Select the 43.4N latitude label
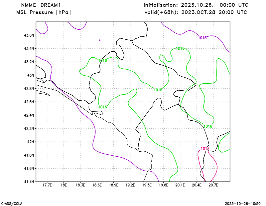This screenshot has width=266, height=206. tap(29, 49)
